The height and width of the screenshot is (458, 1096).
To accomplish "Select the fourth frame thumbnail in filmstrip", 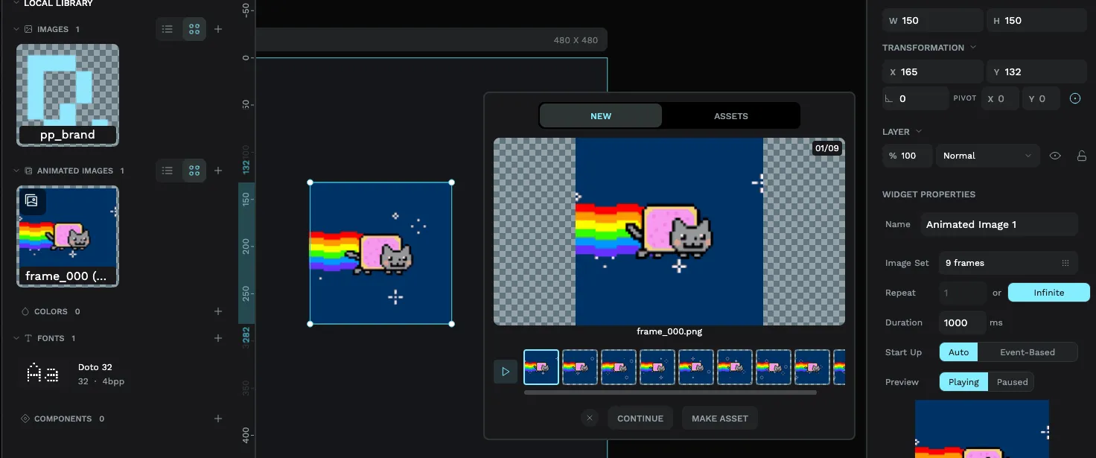I will 657,367.
